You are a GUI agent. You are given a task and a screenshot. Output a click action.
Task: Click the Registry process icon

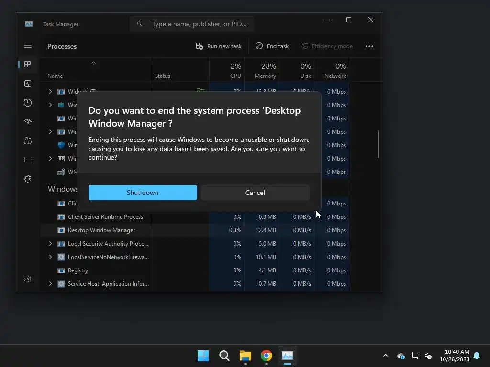61,270
